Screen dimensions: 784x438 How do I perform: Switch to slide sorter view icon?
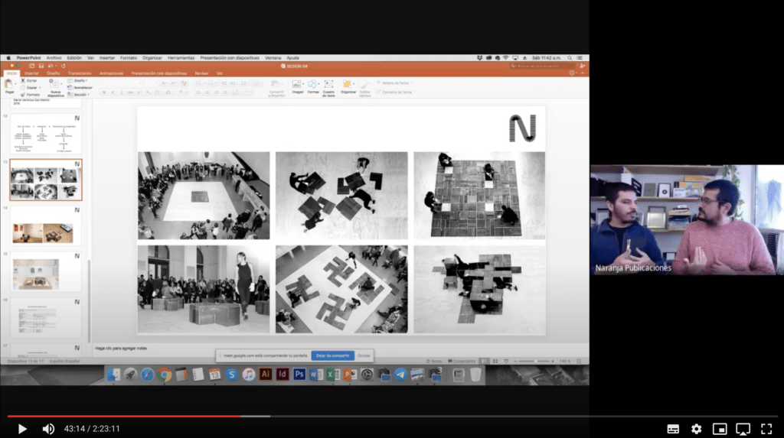click(x=495, y=361)
